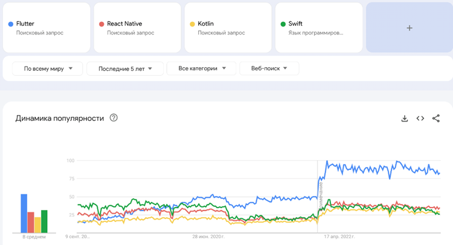
Task: Open the 'По всему миру' region dropdown
Action: point(47,68)
